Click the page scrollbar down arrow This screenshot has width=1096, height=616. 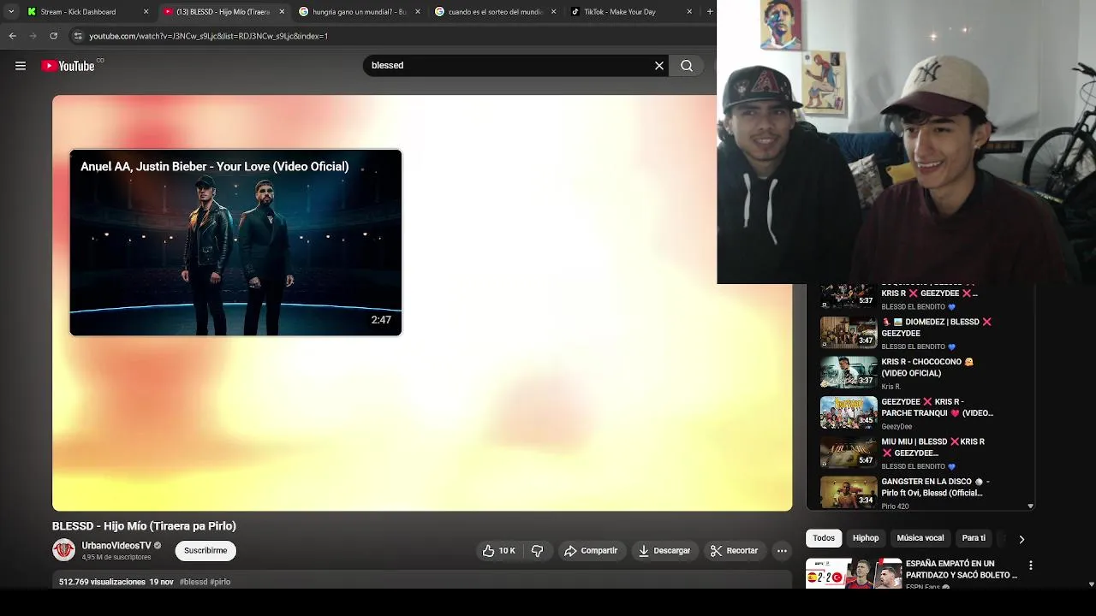click(x=1091, y=584)
